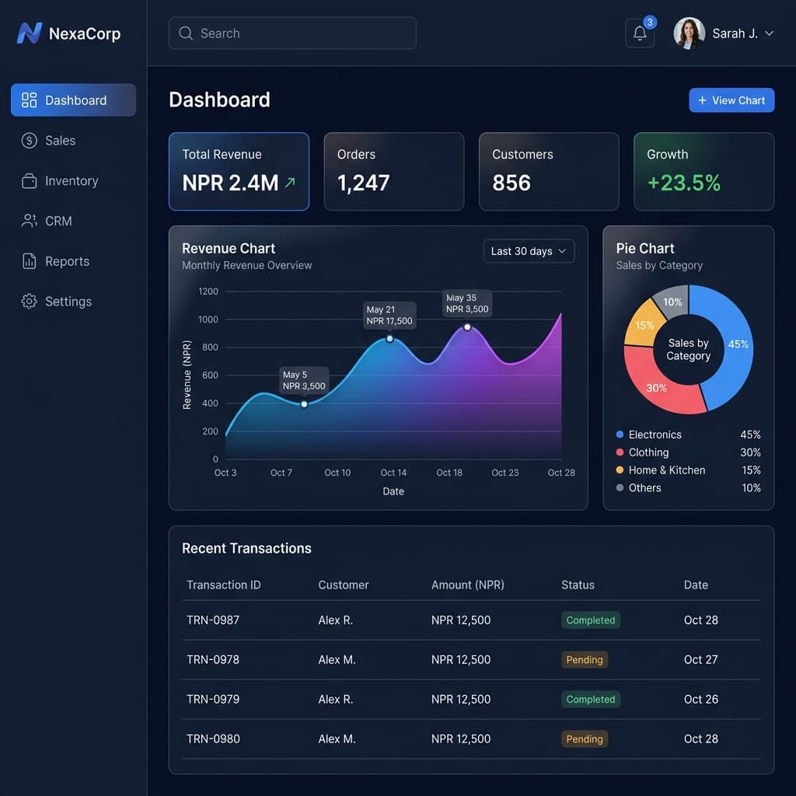Focus the Search input field
Image resolution: width=796 pixels, height=796 pixels.
292,33
